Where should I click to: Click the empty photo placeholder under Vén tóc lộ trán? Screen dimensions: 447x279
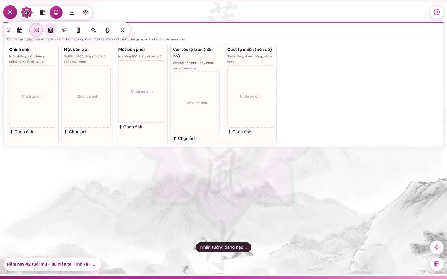point(196,103)
